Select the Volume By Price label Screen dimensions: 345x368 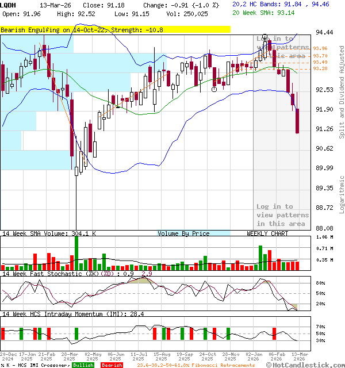click(183, 233)
